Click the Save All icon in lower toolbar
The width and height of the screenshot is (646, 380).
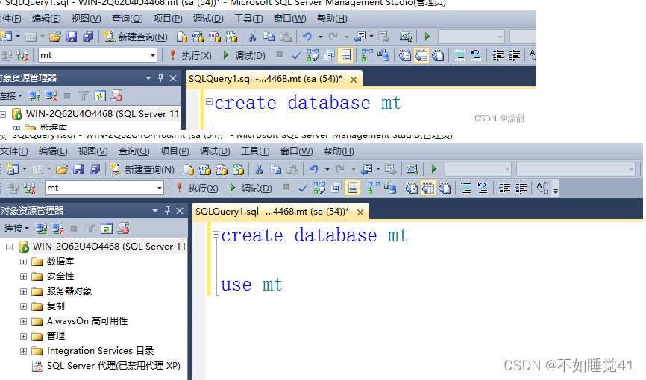pos(95,169)
